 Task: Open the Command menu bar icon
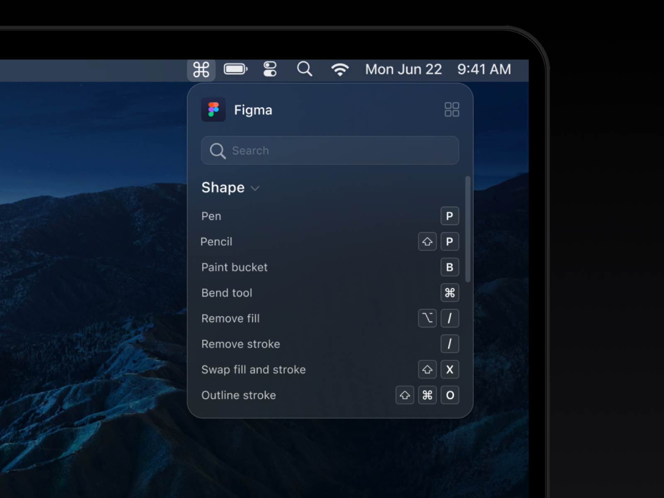[x=201, y=69]
